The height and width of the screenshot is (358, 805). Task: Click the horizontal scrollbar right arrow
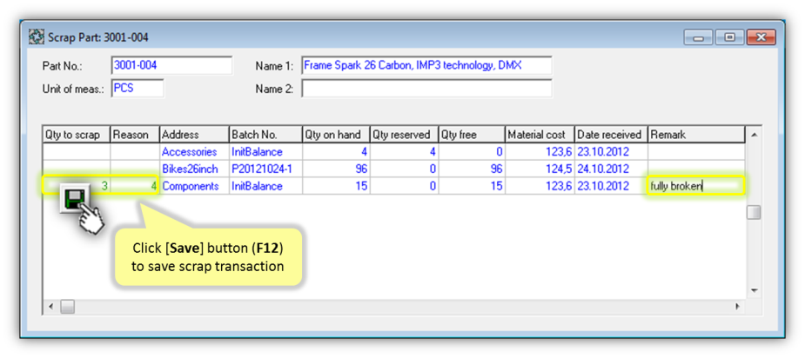[x=738, y=307]
